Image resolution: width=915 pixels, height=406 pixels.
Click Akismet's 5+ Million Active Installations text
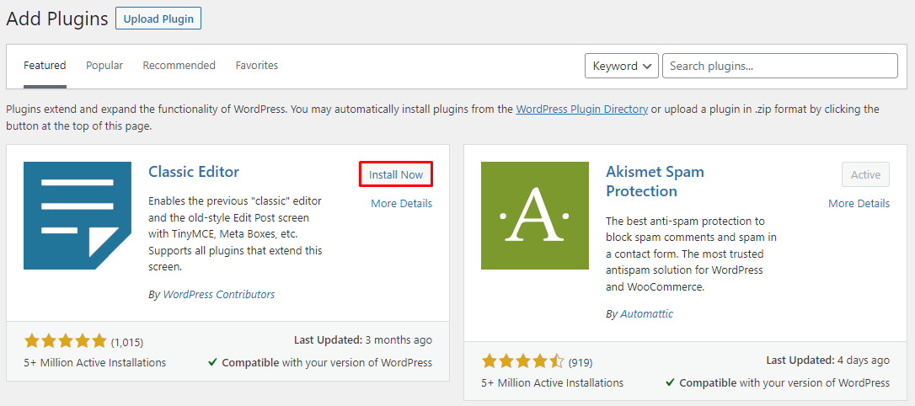[553, 383]
